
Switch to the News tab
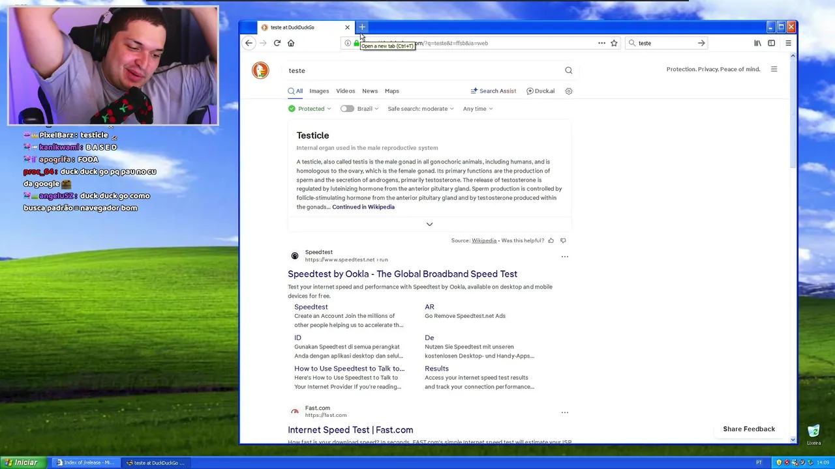(370, 91)
